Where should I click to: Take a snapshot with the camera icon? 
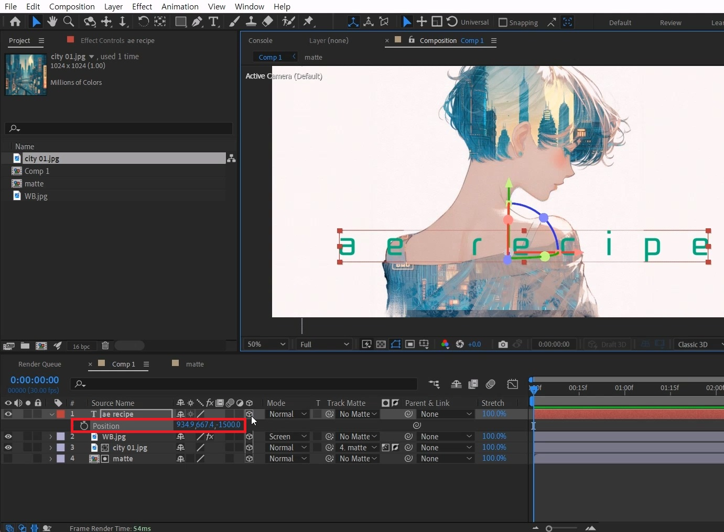coord(503,344)
